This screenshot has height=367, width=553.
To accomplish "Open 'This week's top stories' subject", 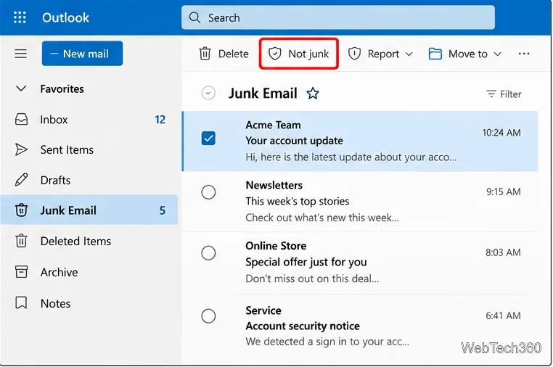I will coord(298,202).
